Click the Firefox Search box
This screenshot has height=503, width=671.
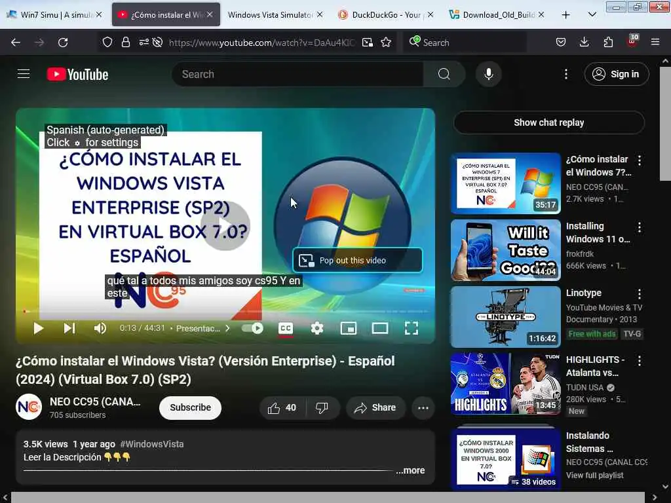[465, 43]
